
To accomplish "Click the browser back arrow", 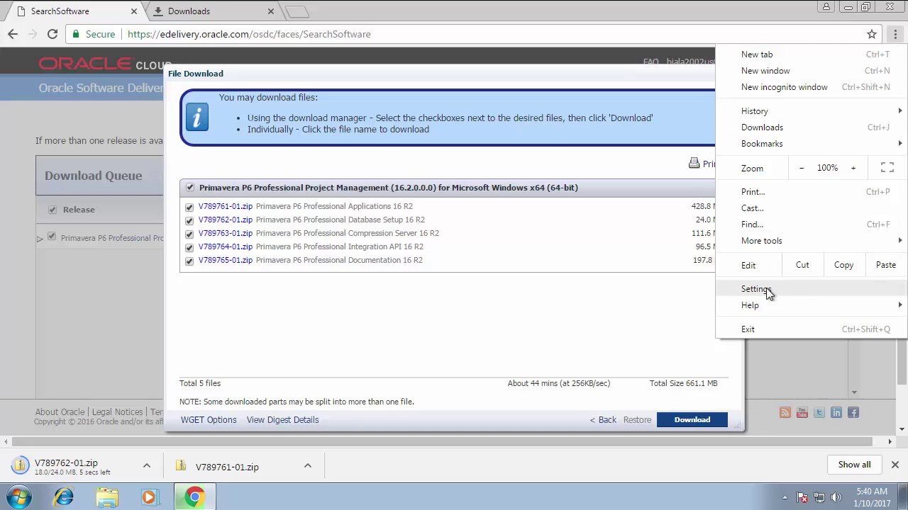I will 13,34.
